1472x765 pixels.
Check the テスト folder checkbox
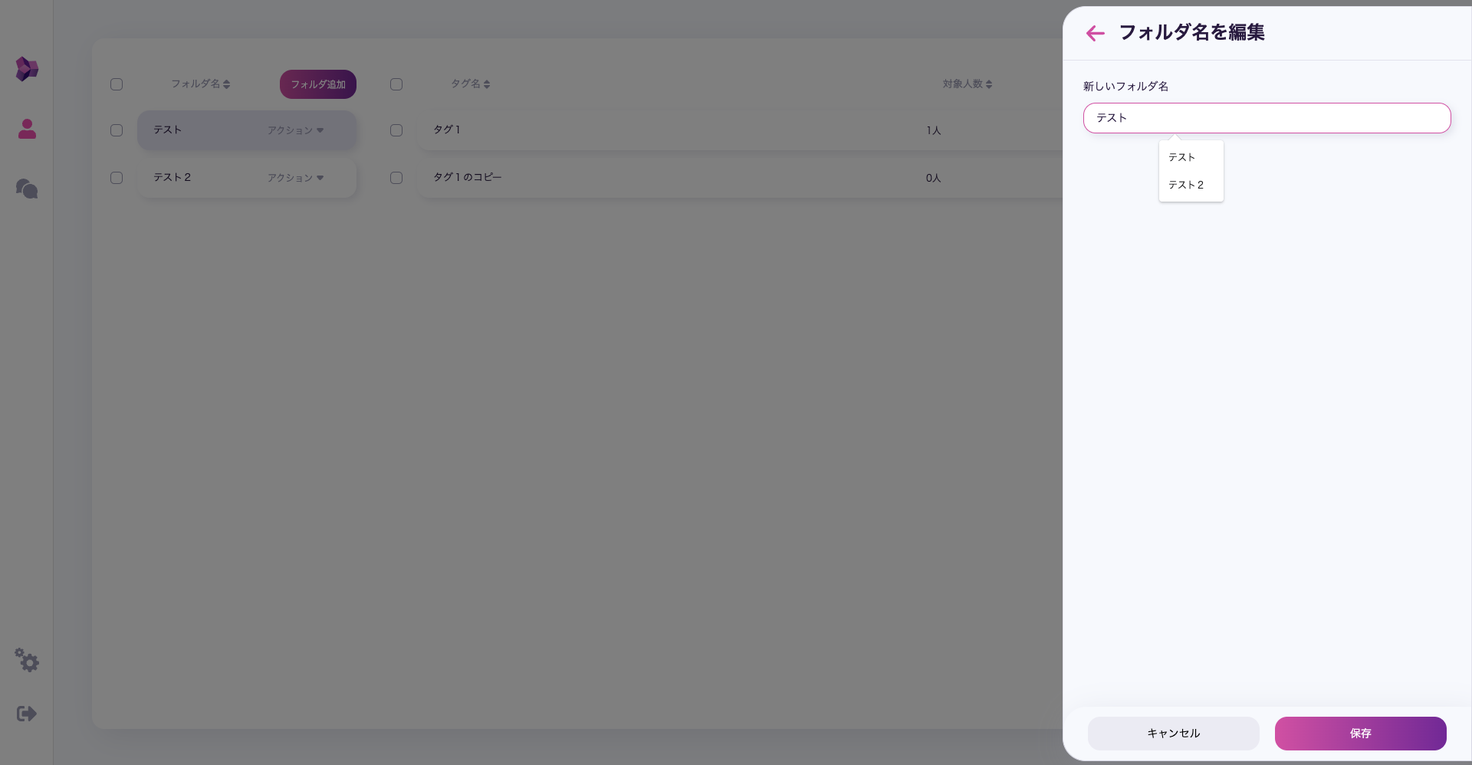117,130
